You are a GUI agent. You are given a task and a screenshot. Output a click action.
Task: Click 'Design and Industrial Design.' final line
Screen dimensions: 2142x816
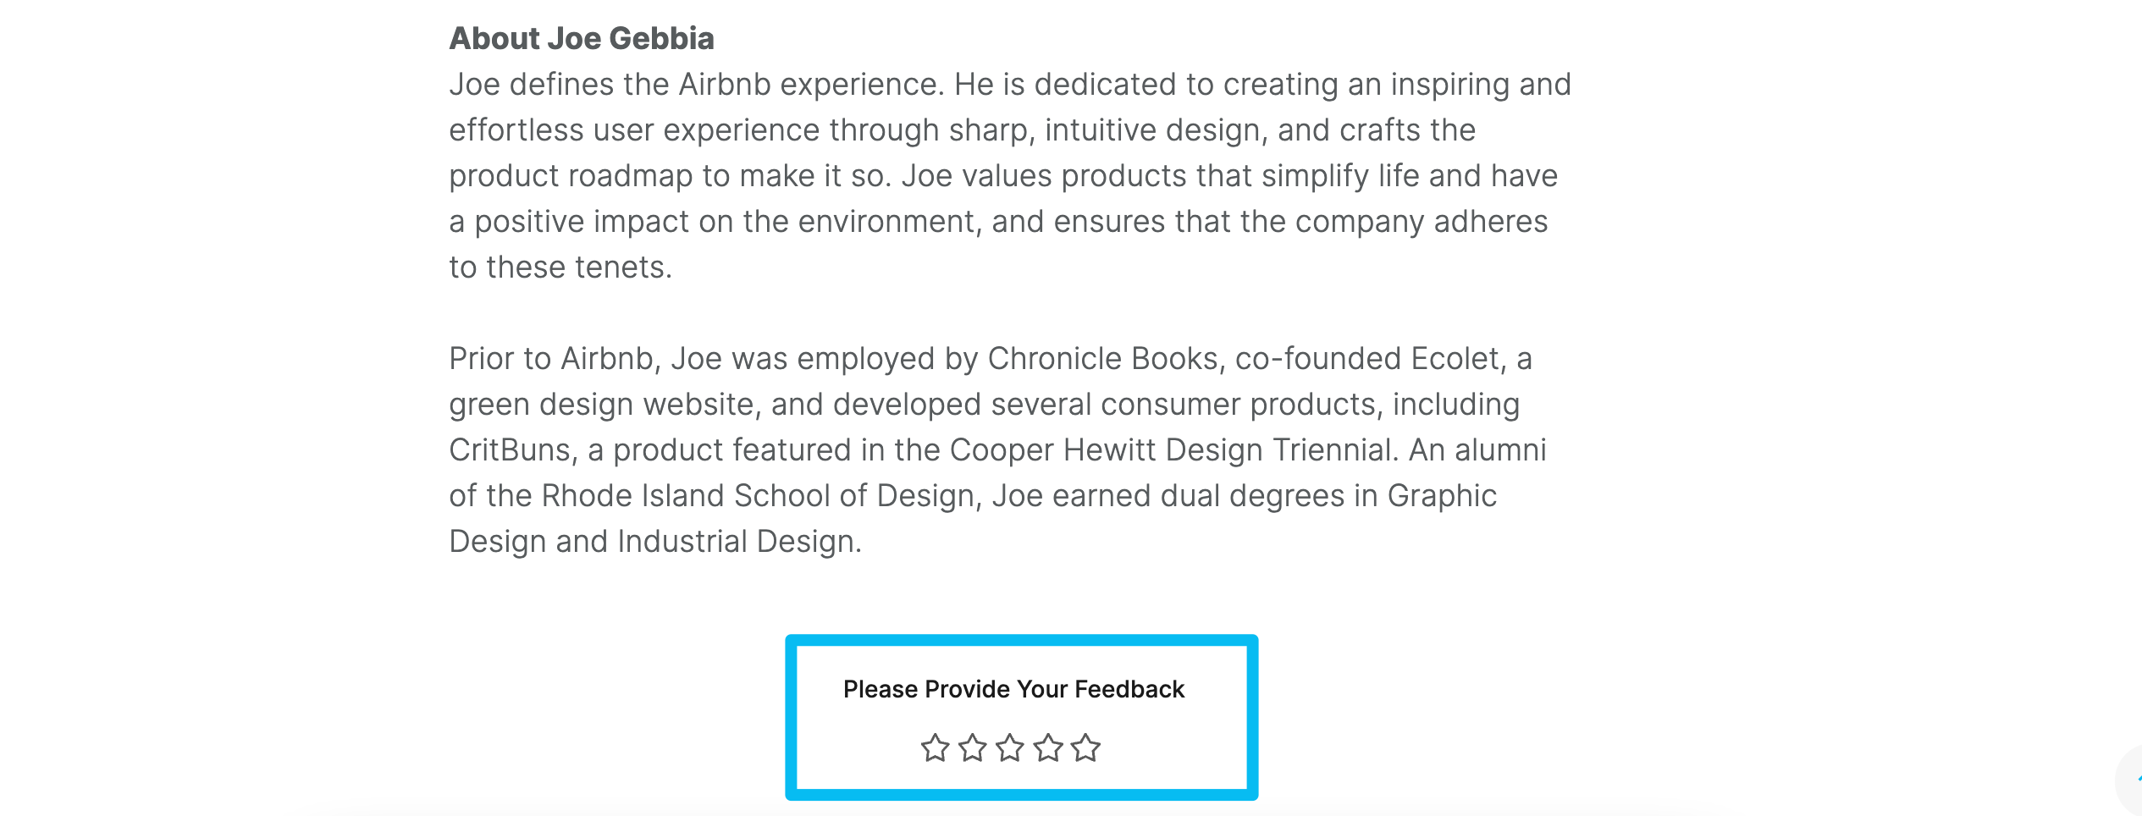pos(655,542)
